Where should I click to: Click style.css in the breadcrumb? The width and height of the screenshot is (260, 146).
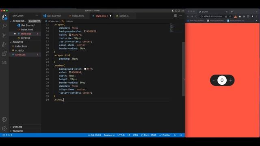(53, 21)
